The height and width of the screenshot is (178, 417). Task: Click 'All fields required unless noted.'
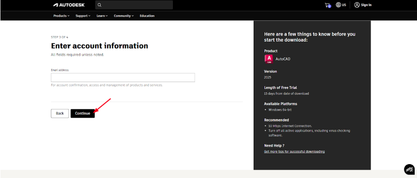click(x=77, y=55)
